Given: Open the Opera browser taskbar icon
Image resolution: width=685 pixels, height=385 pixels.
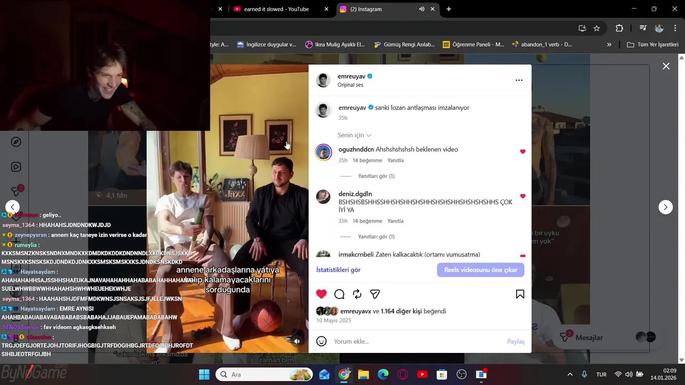Looking at the screenshot, I should 402,374.
